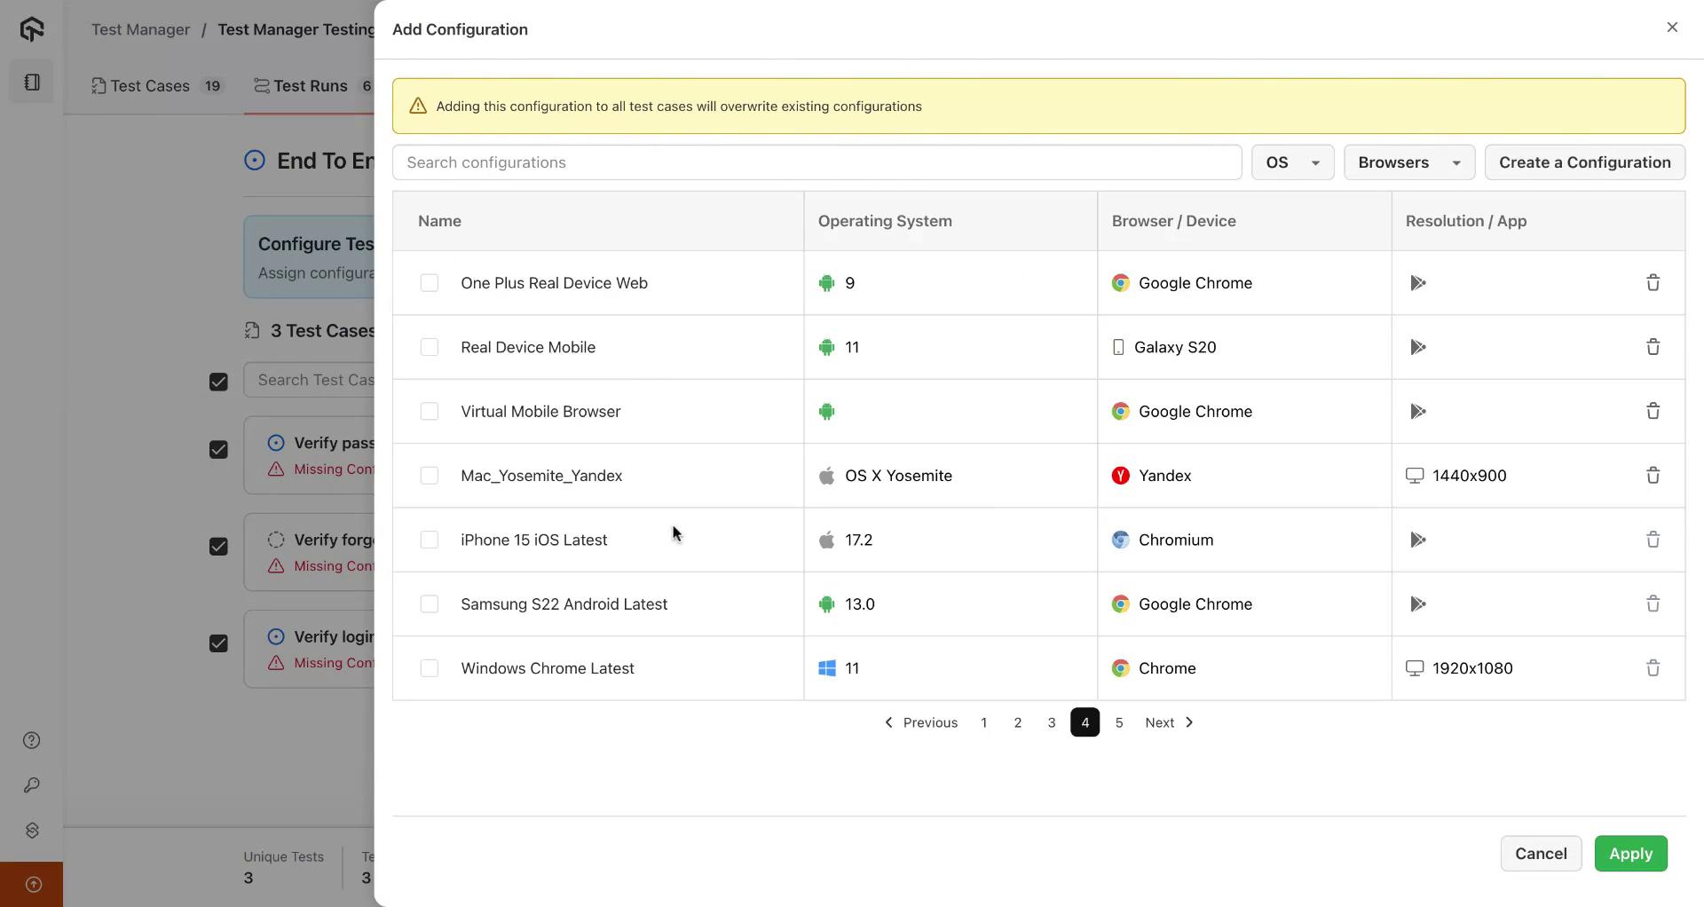
Task: Close the Add Configuration dialog
Action: click(1672, 28)
